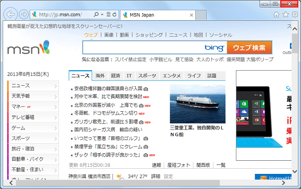Close the MSN Japan tab
The height and width of the screenshot is (189, 301).
click(x=191, y=15)
